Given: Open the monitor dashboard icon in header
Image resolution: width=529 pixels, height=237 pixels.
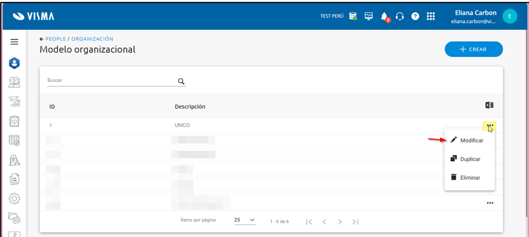Looking at the screenshot, I should [369, 16].
